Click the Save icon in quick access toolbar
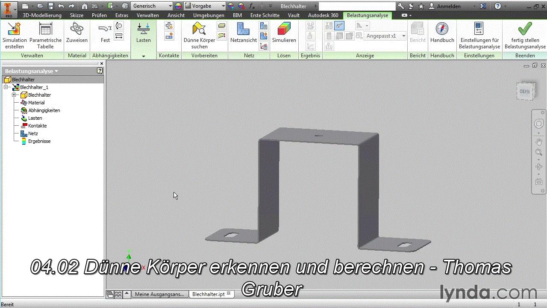547x308 pixels. (x=51, y=6)
